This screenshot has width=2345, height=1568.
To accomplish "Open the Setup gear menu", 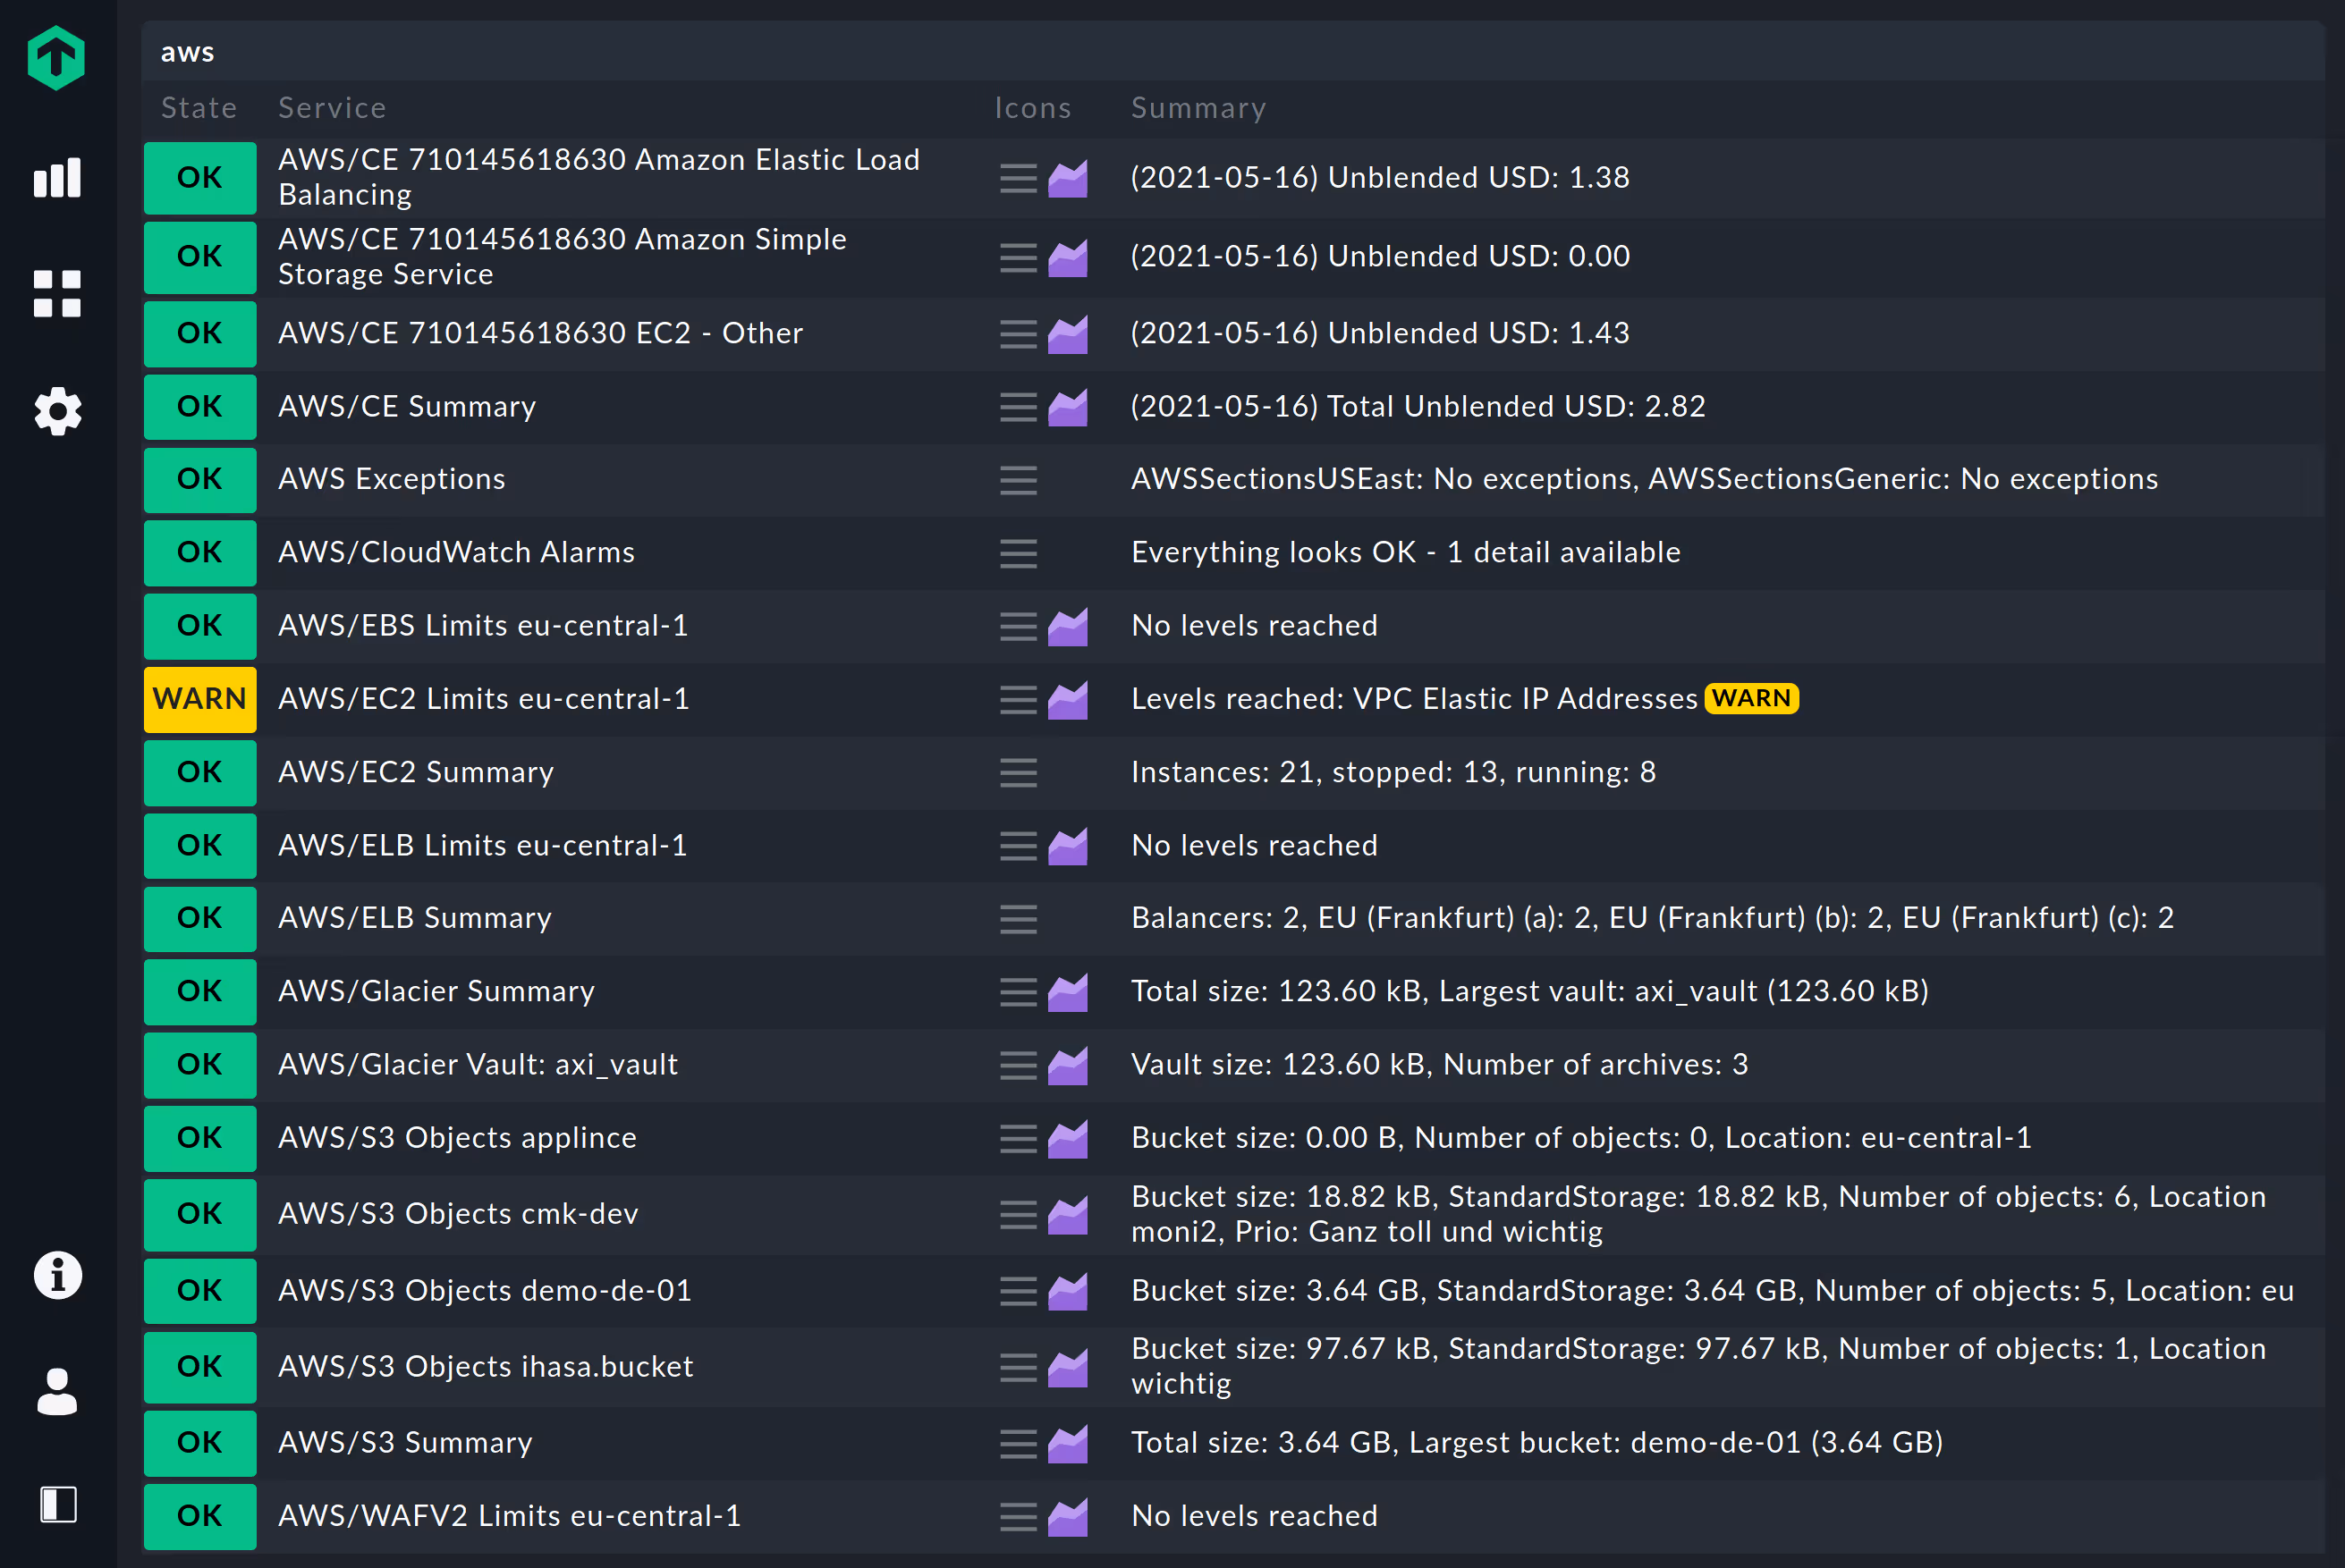I will [57, 411].
